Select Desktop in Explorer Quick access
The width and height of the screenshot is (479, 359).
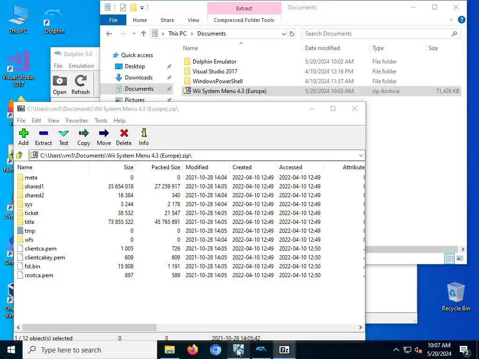click(135, 66)
